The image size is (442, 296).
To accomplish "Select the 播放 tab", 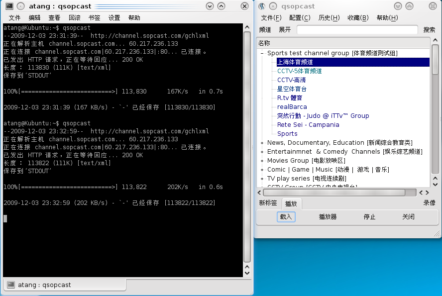I will click(x=291, y=203).
